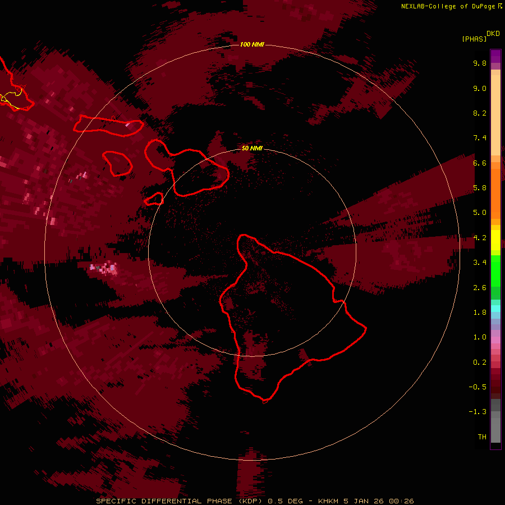505x505 pixels.
Task: Select the 6.6 legend value
Action: (480, 163)
